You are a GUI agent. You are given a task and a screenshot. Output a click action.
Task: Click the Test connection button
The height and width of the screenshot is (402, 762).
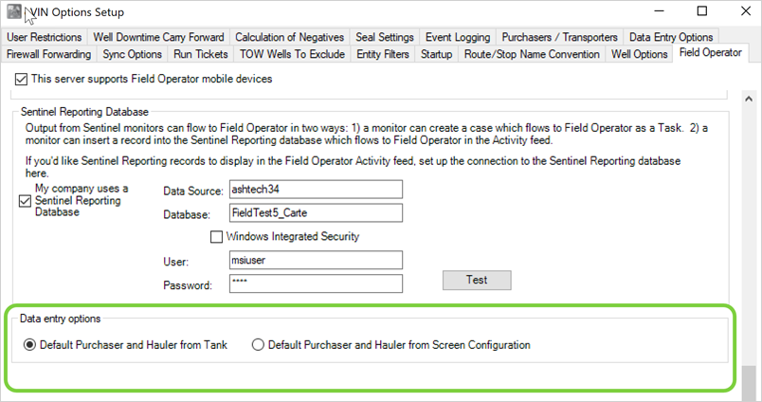click(477, 280)
